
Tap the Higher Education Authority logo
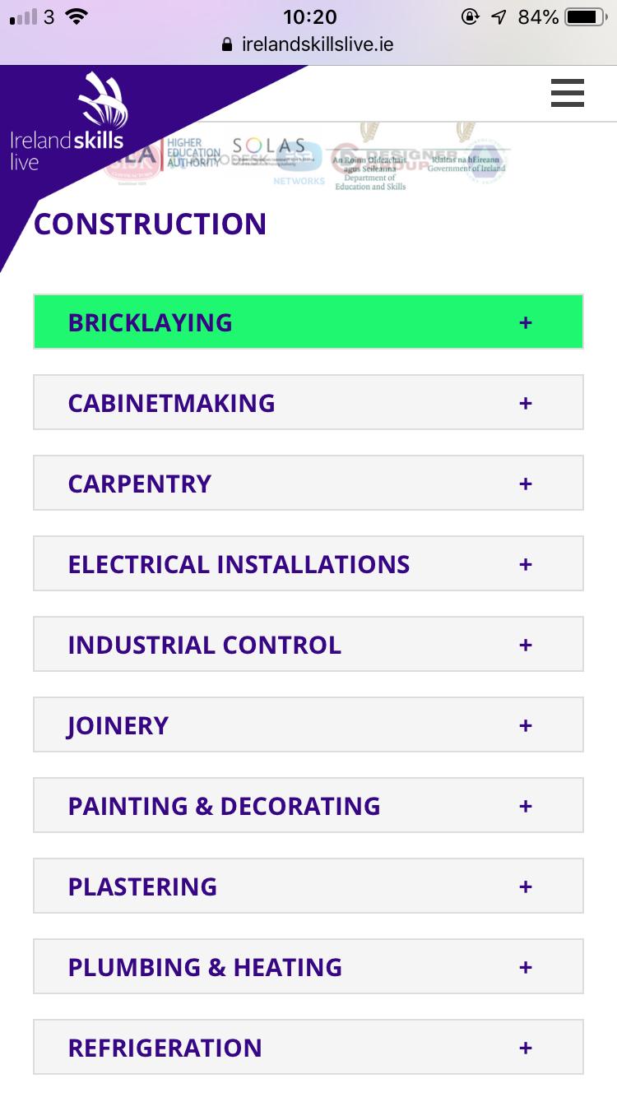pos(194,153)
